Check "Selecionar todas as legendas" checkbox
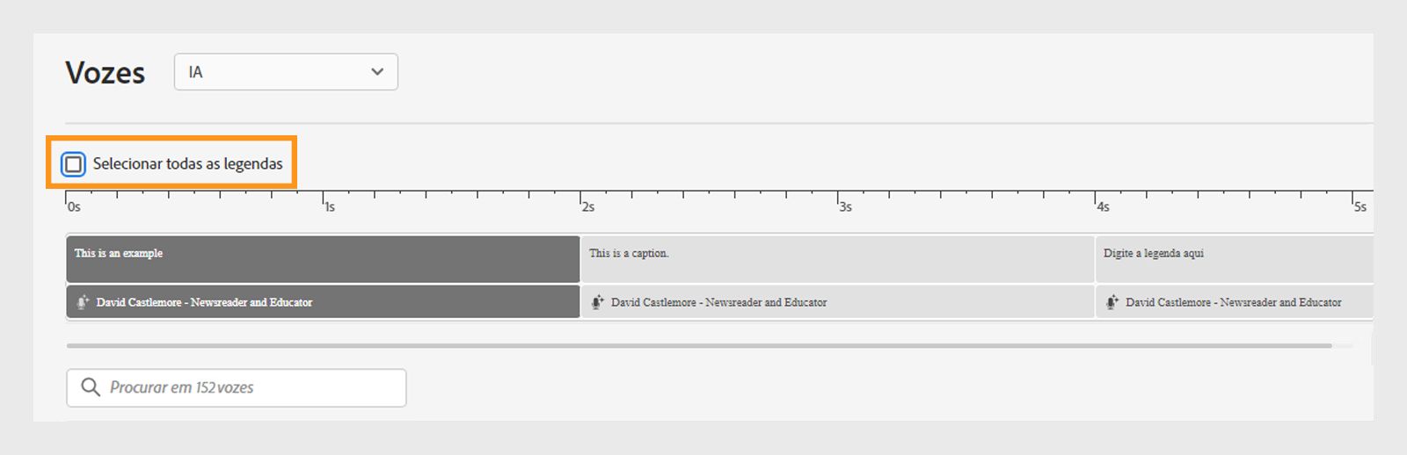This screenshot has width=1407, height=455. [74, 164]
